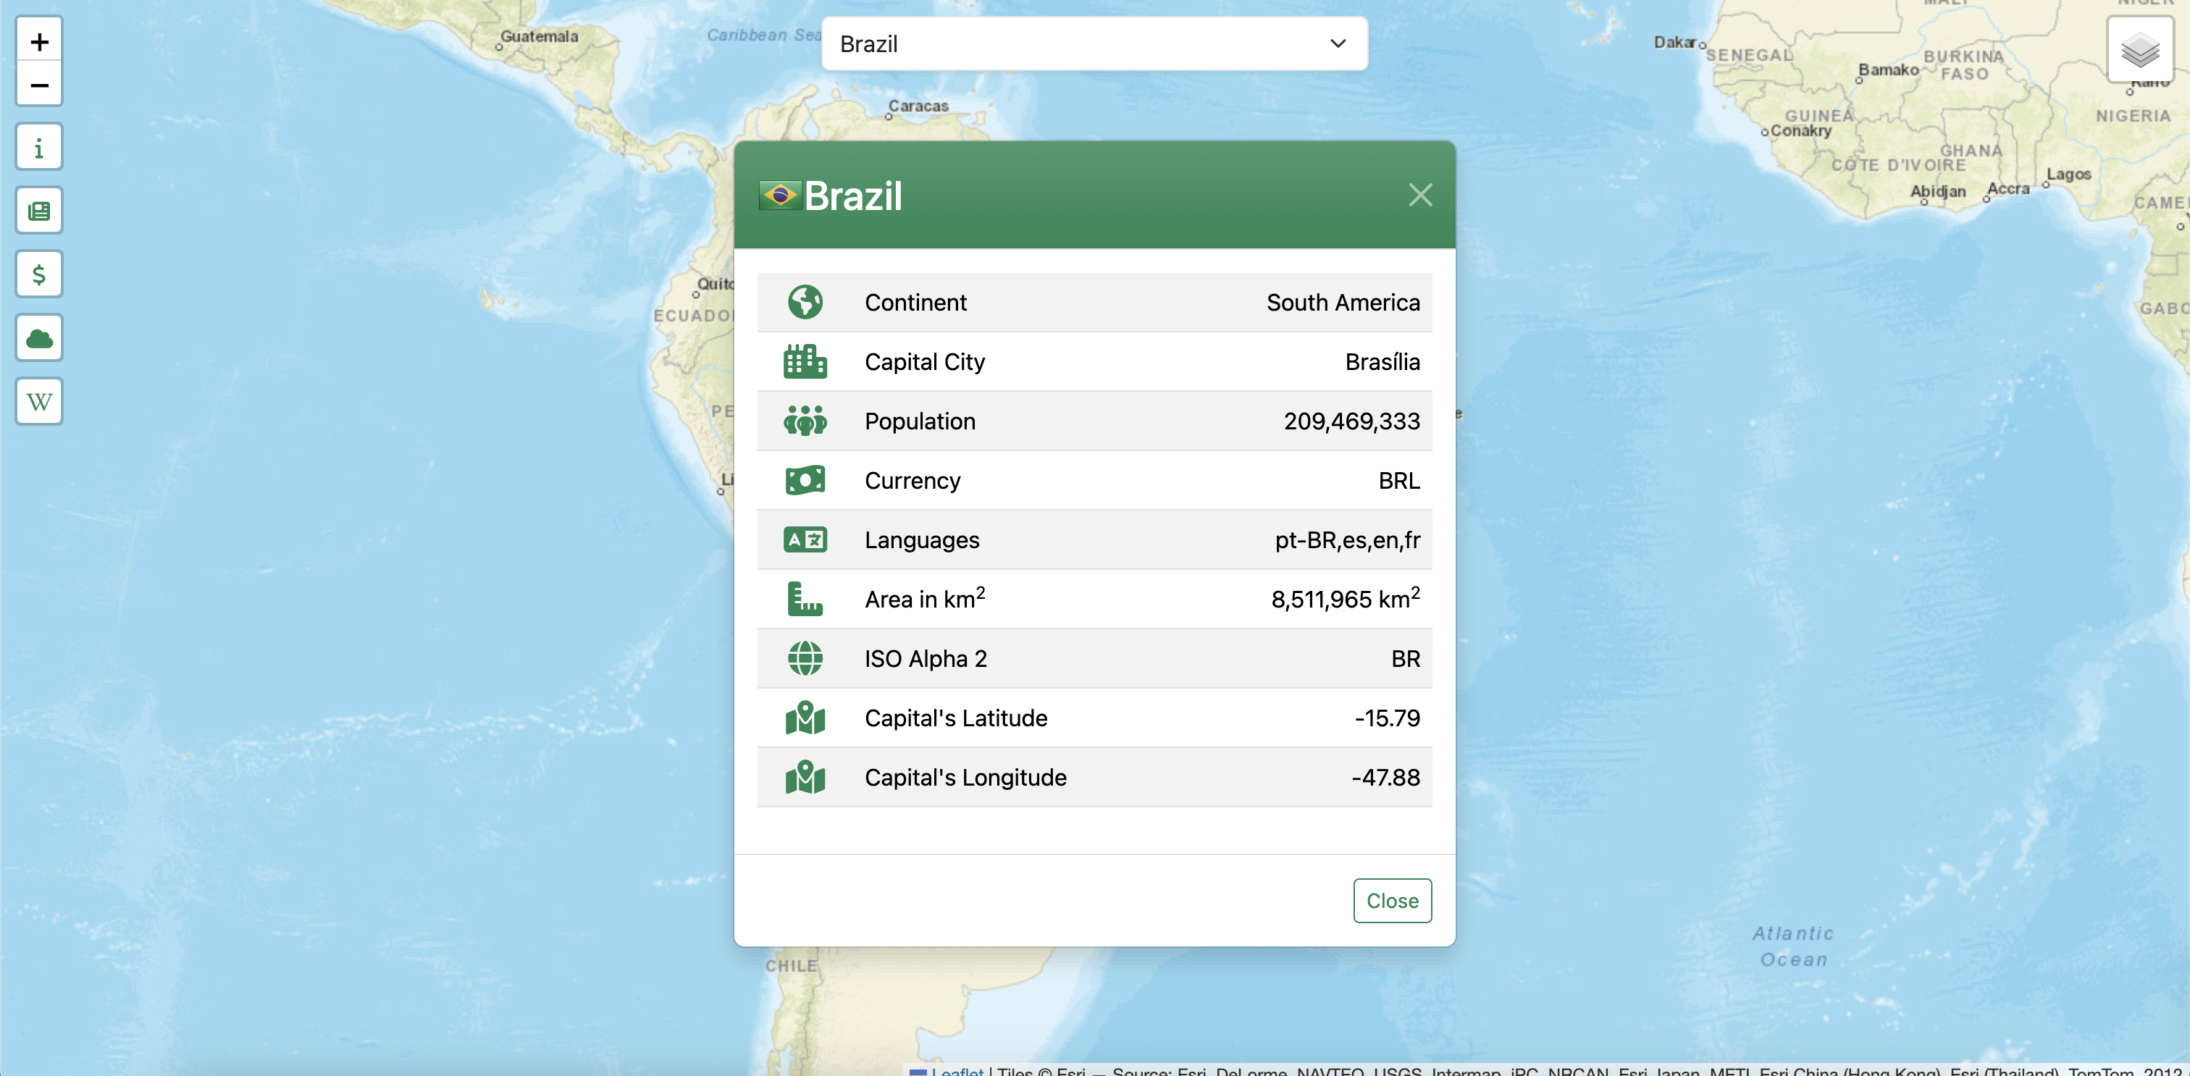Open the country info panel button

[x=39, y=147]
